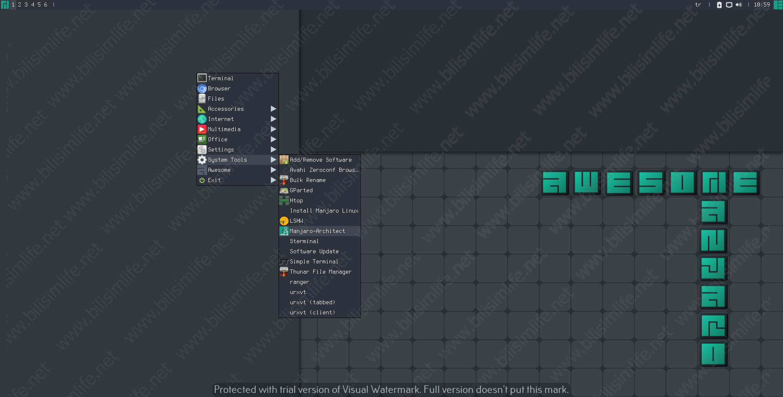Viewport: 783px width, 397px height.
Task: Open Browser from the menu
Action: click(x=238, y=88)
